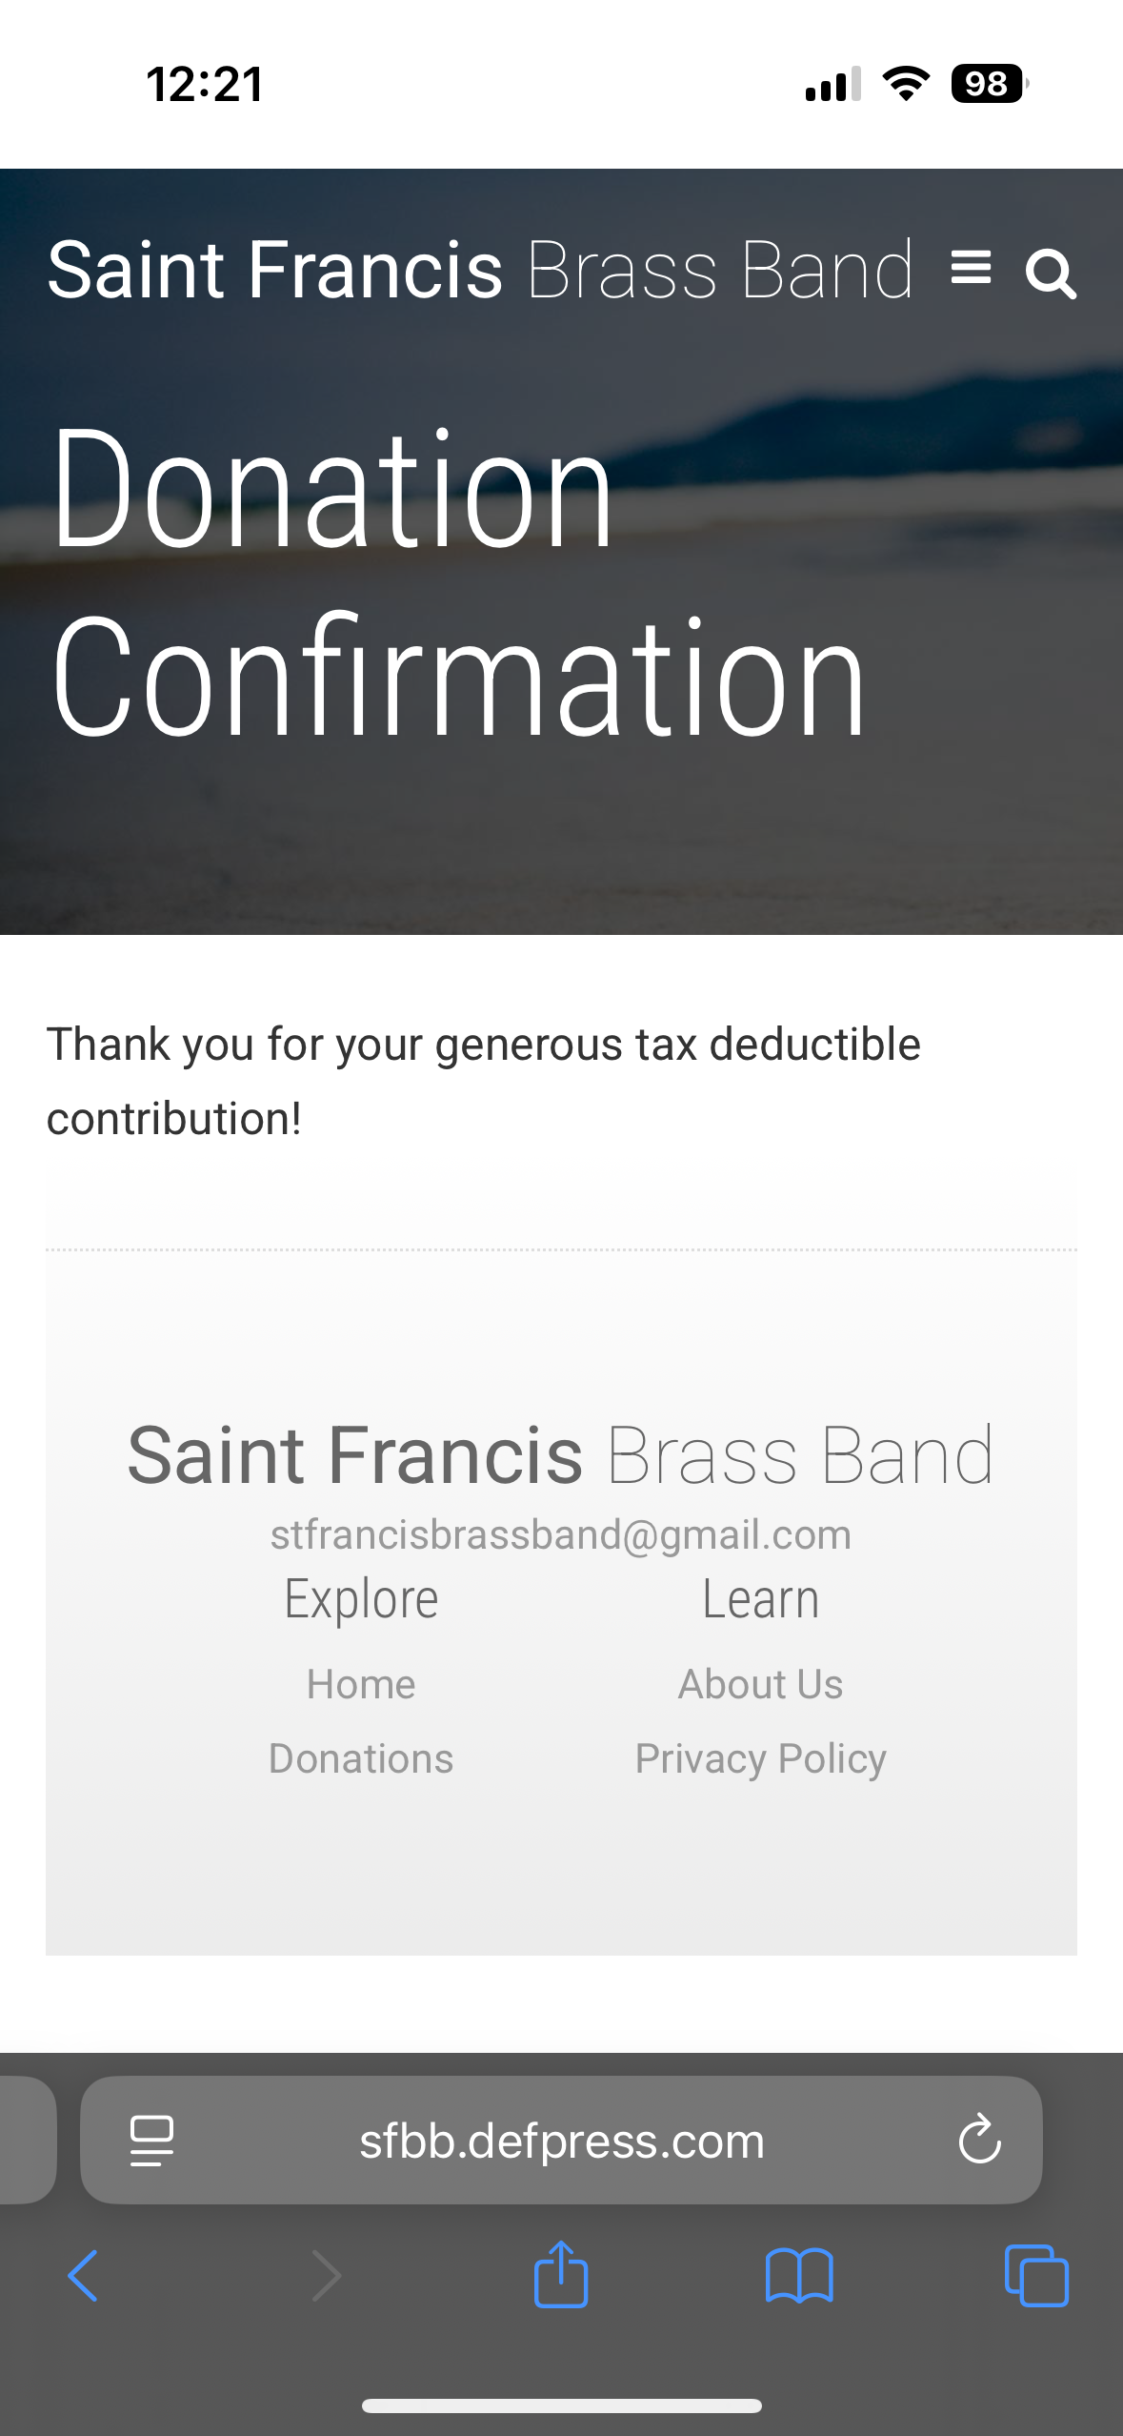Viewport: 1123px width, 2436px height.
Task: Click Saint Francis Brass Band header title
Action: pyautogui.click(x=480, y=271)
